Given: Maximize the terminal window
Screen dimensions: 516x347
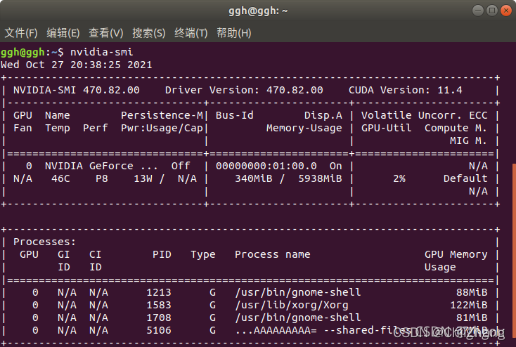Looking at the screenshot, I should tap(492, 11).
